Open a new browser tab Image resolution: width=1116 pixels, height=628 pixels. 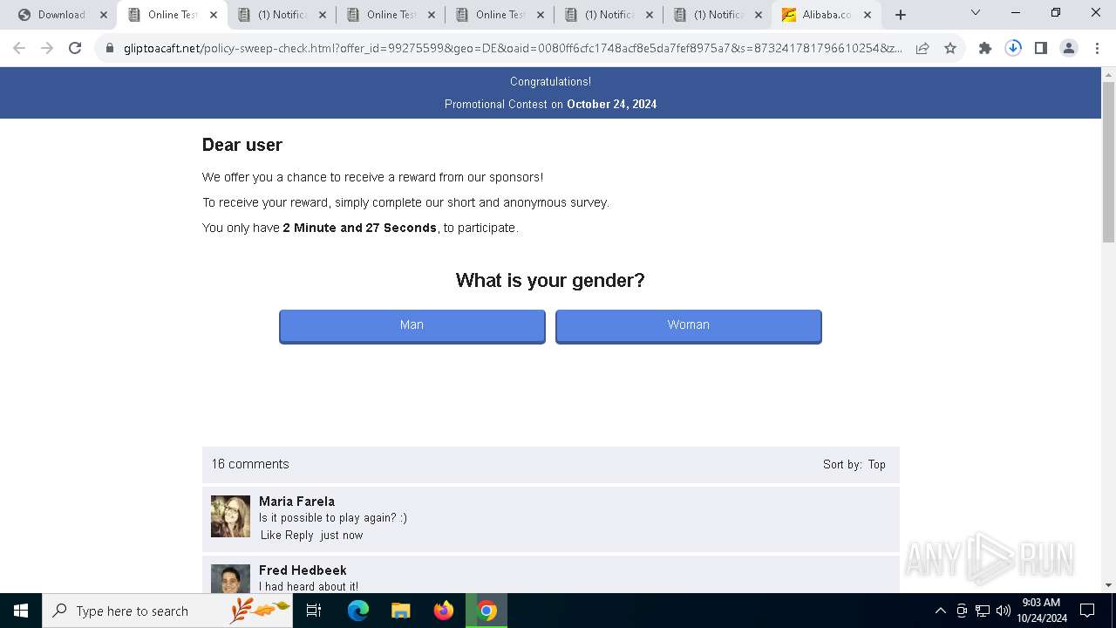901,15
